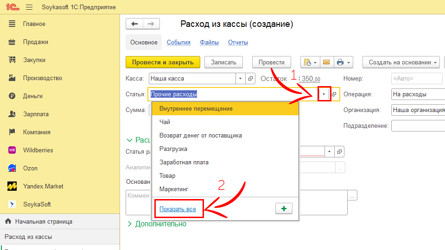The width and height of the screenshot is (445, 250).
Task: Expand the Касса dropdown list
Action: [x=240, y=79]
